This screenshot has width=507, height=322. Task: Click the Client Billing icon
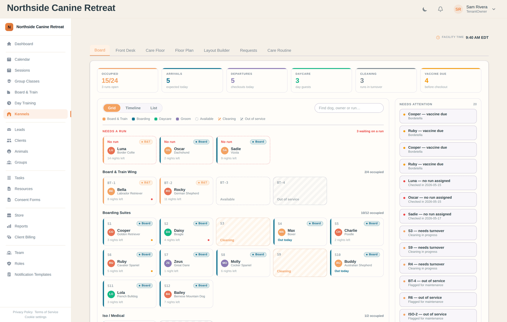(9, 237)
